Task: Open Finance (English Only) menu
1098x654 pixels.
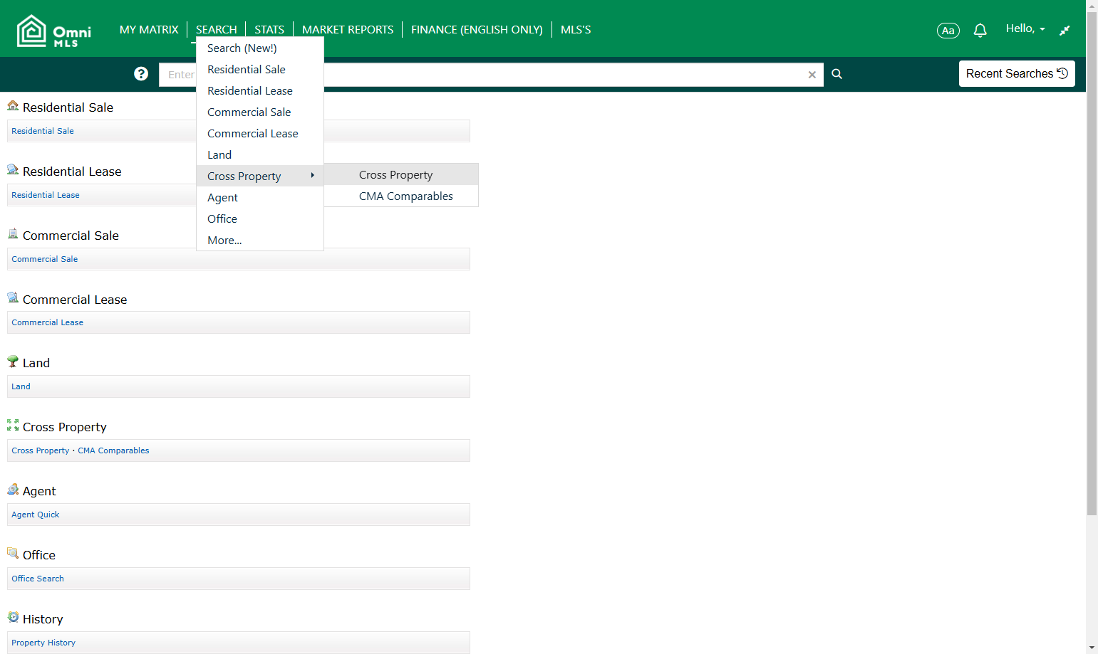Action: 477,30
